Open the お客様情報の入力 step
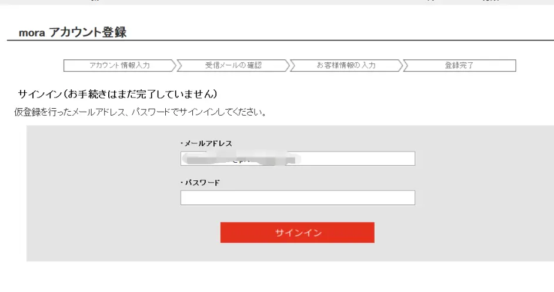Screen dimensions: 554x292 346,65
